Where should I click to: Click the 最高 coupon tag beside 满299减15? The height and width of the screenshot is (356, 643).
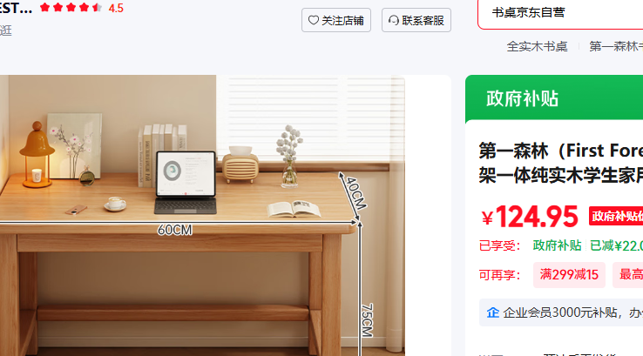click(x=628, y=275)
